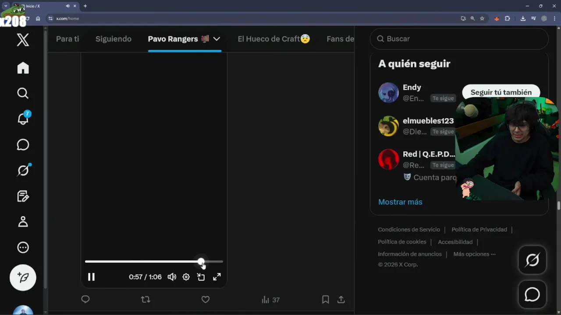Screen dimensions: 561x315
Task: Open floating chat bubble button bottom right
Action: 532,294
